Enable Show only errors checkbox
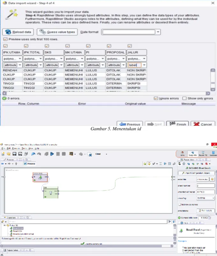This screenshot has height=256, width=217. pos(184,98)
